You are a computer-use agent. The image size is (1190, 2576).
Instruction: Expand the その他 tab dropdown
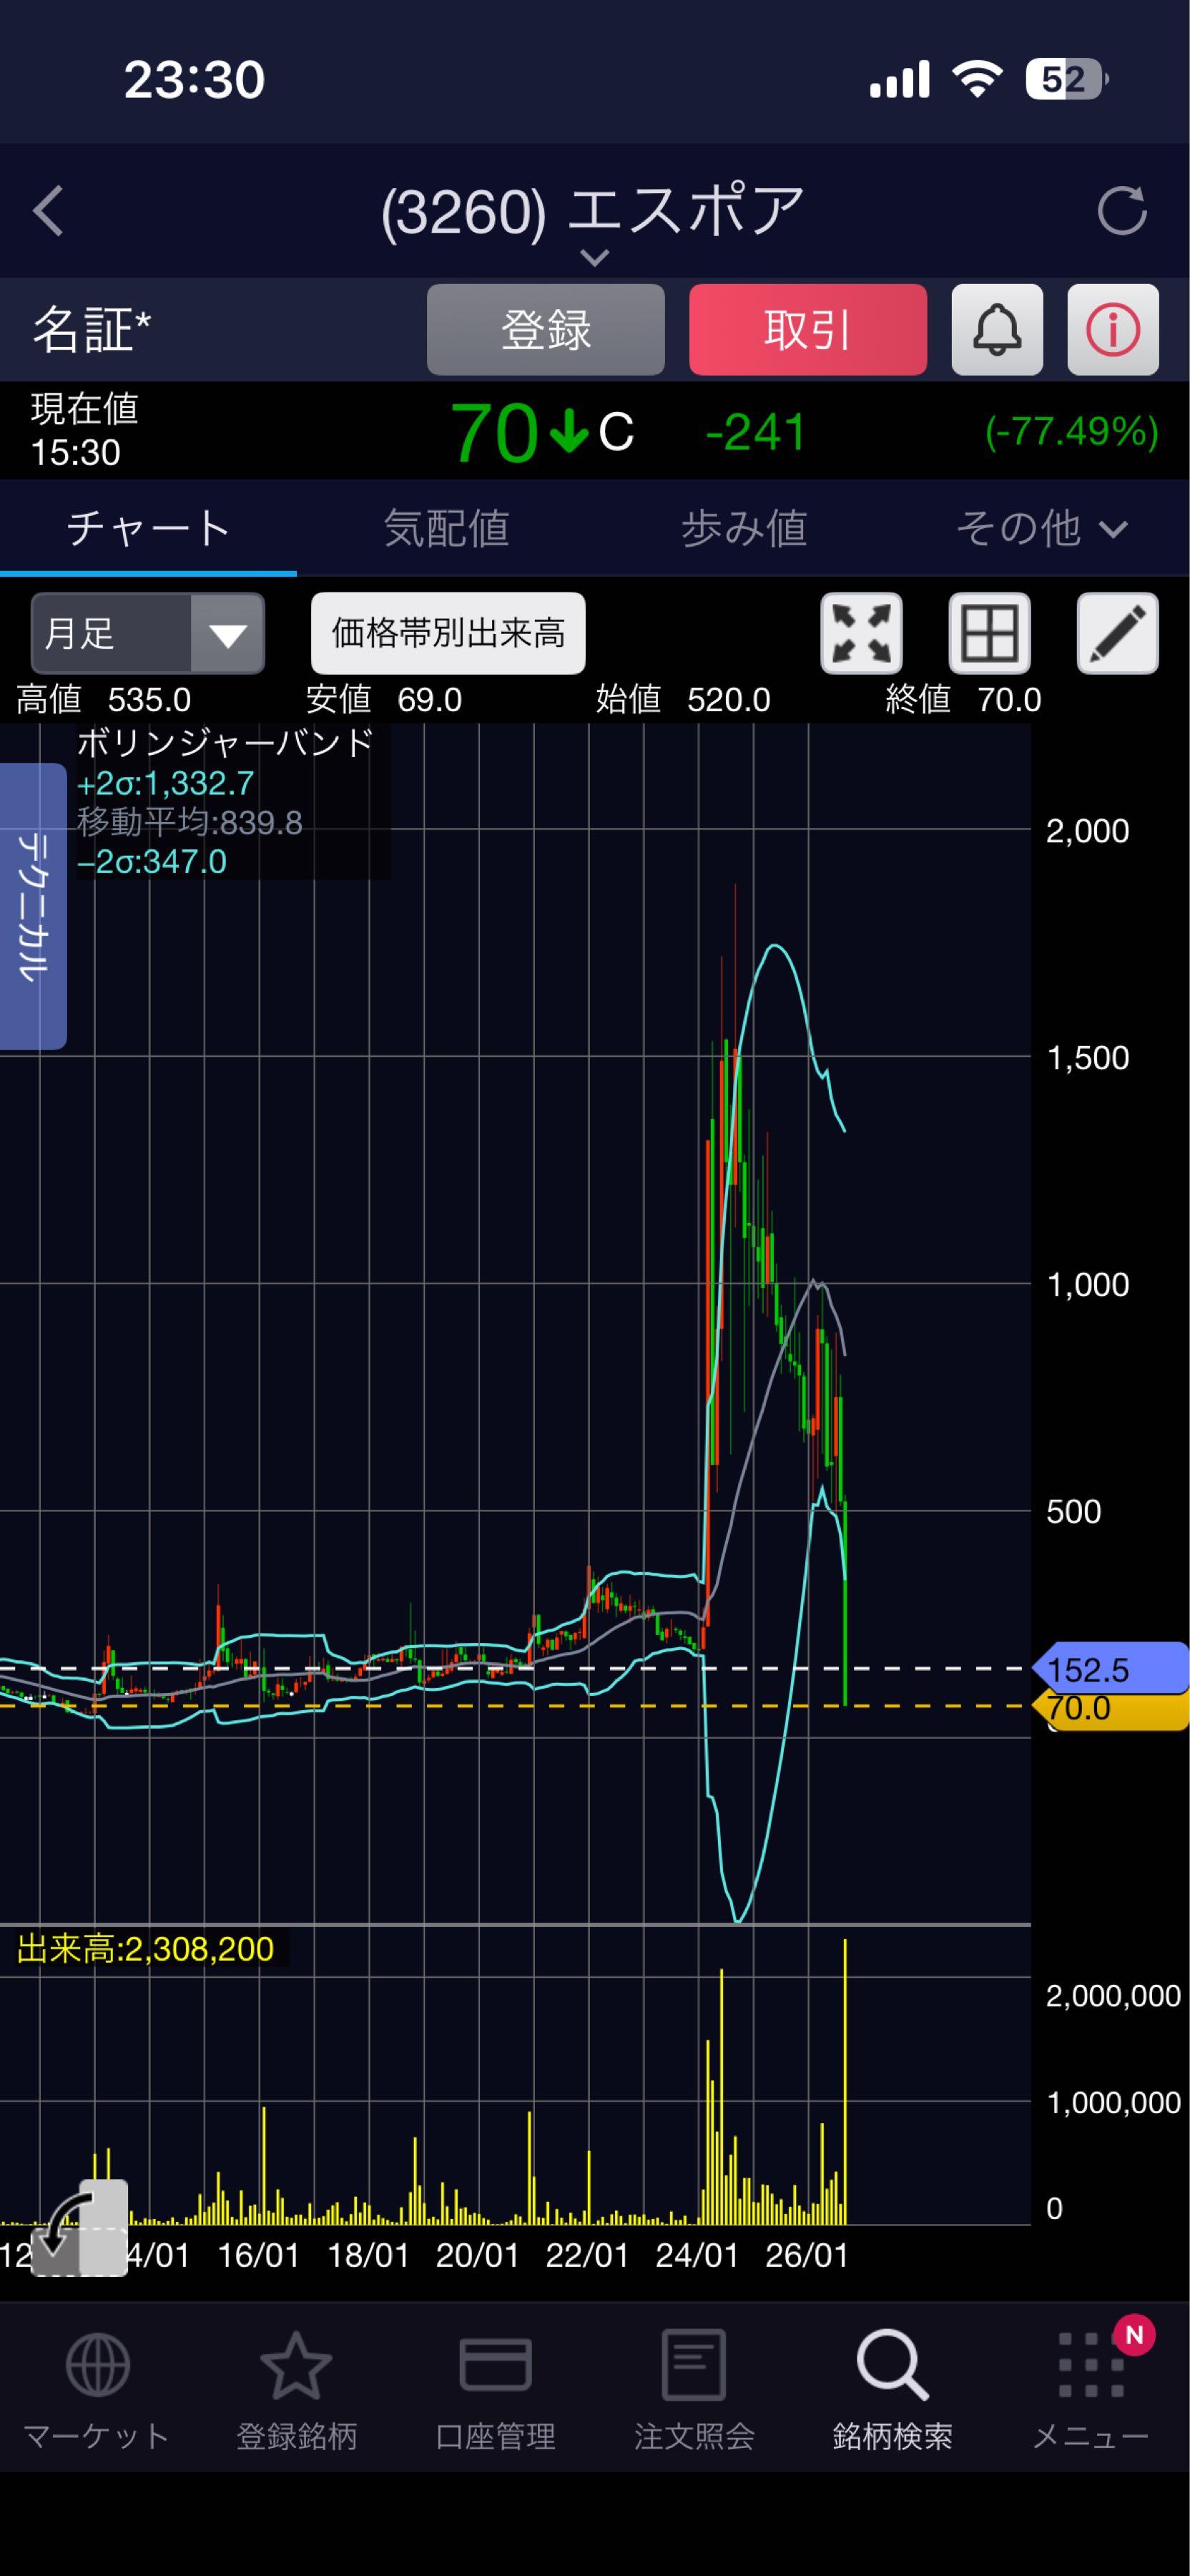(x=1042, y=528)
